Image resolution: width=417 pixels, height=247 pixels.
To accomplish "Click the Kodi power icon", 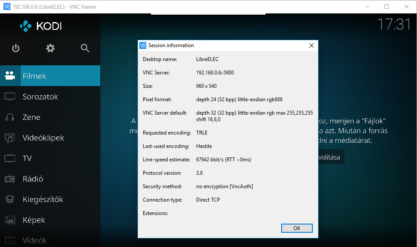I will coord(16,48).
